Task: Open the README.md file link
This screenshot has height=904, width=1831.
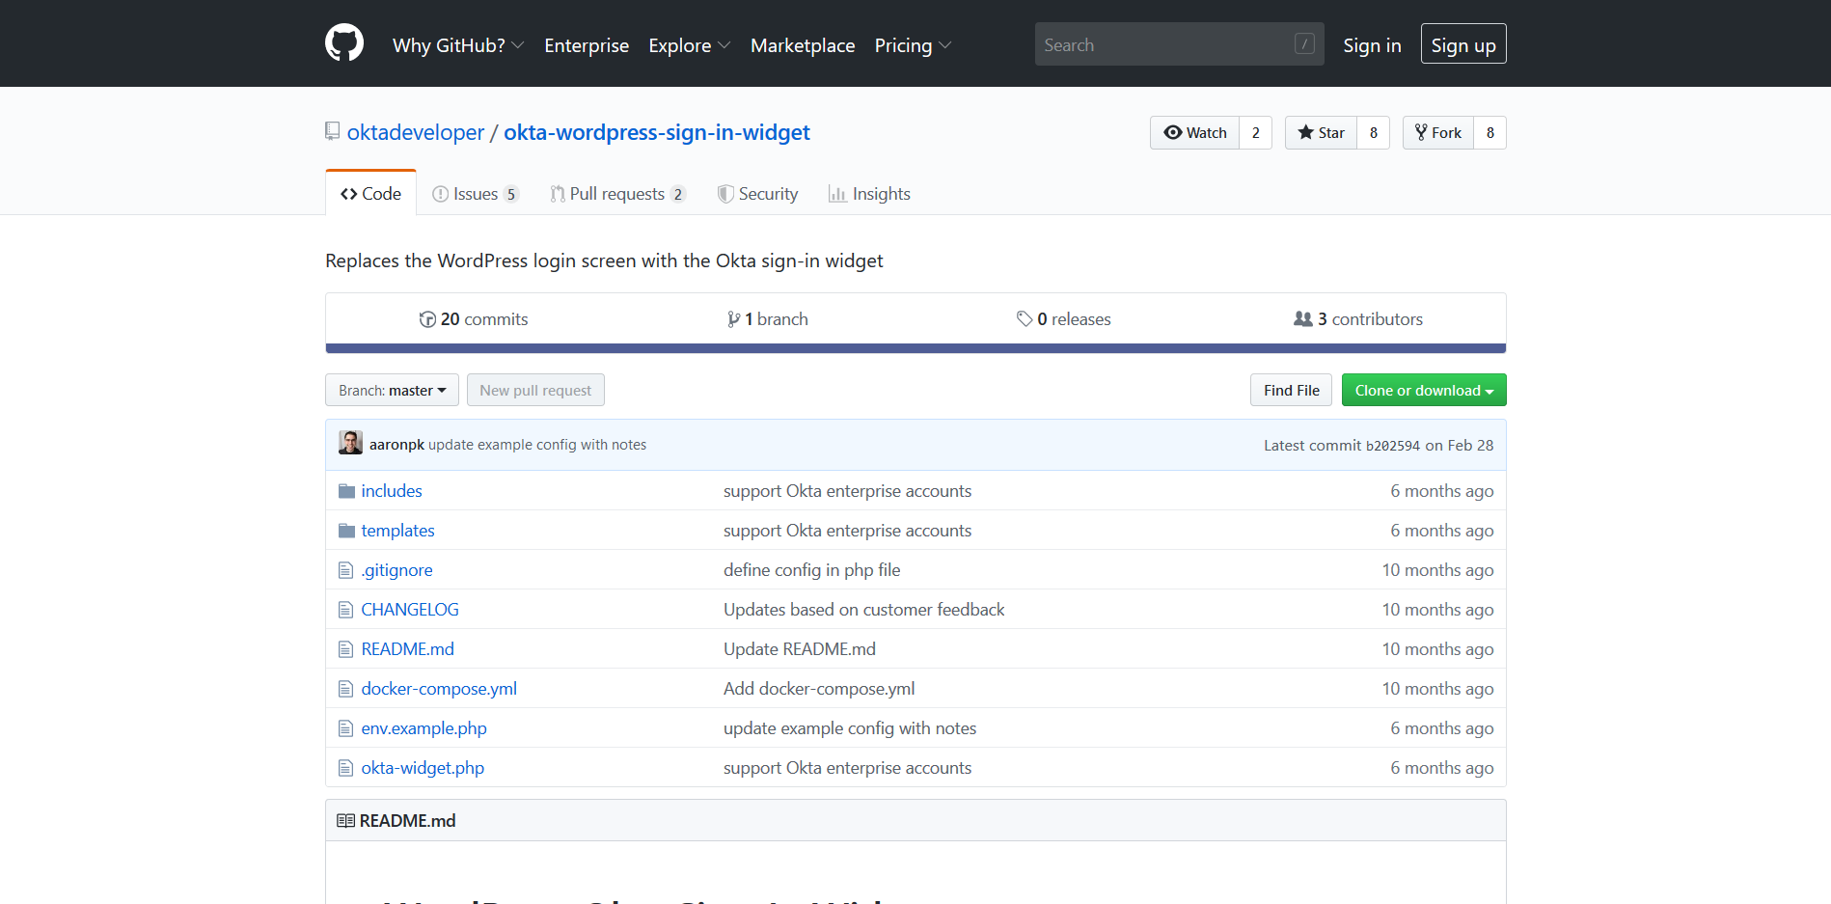Action: (x=407, y=649)
